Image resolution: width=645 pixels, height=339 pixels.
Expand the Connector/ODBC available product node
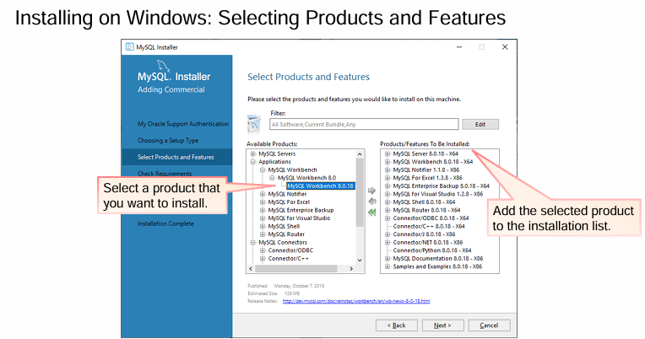tap(262, 250)
